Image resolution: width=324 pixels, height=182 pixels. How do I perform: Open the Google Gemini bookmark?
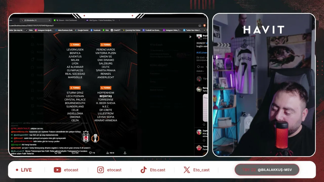82,30
